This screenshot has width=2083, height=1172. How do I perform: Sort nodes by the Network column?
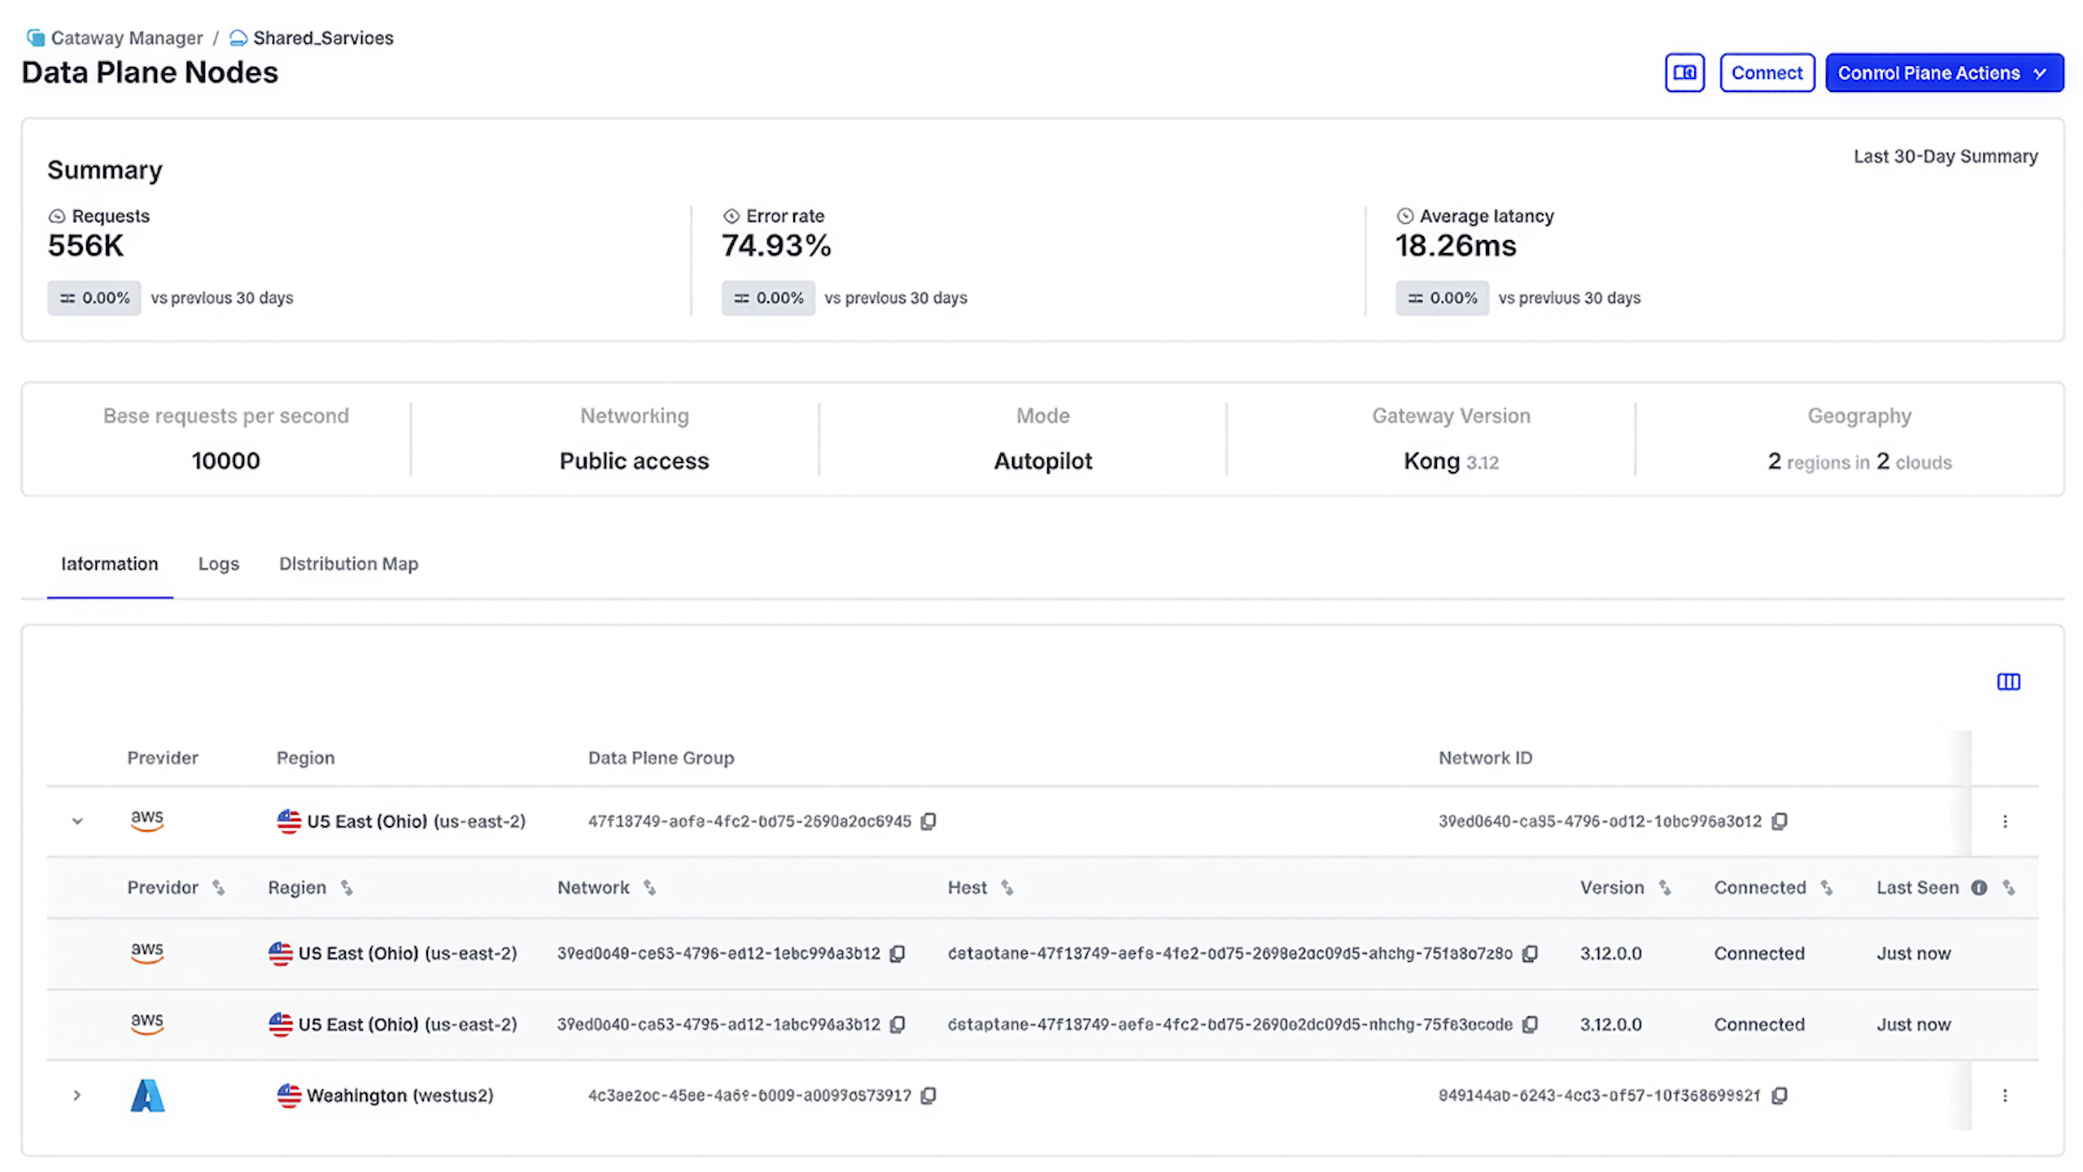pos(649,888)
